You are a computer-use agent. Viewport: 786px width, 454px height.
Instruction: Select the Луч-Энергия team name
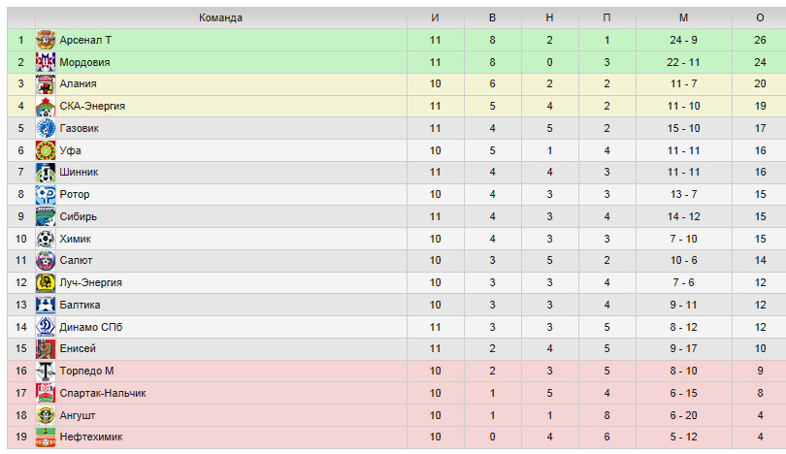pos(91,282)
